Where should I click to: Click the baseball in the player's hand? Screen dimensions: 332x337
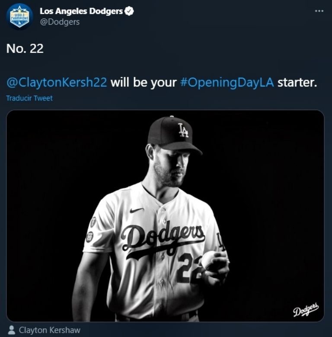211,260
